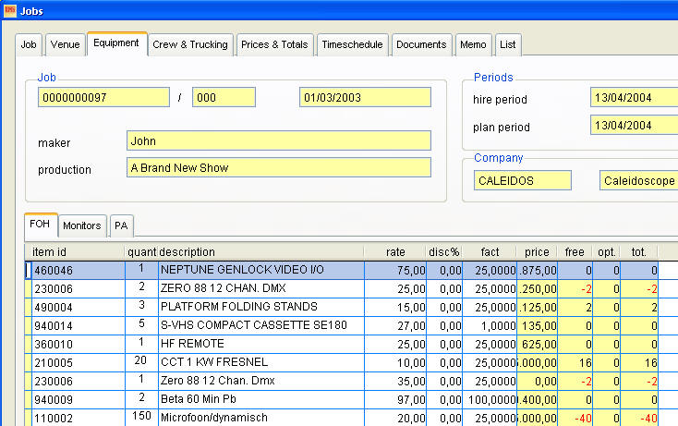The width and height of the screenshot is (678, 426).
Task: Select the FOH sub-tab
Action: [41, 225]
